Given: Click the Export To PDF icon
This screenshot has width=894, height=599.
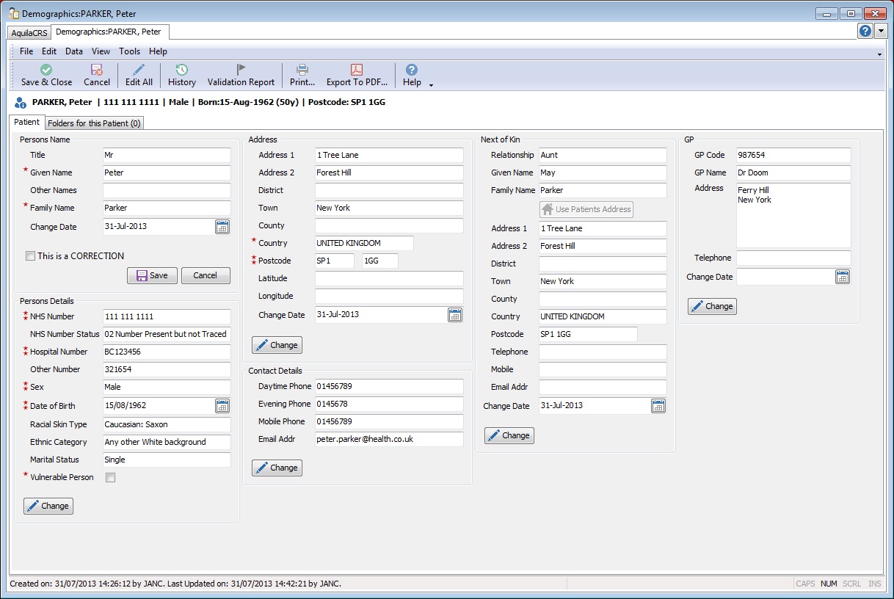Looking at the screenshot, I should tap(356, 70).
